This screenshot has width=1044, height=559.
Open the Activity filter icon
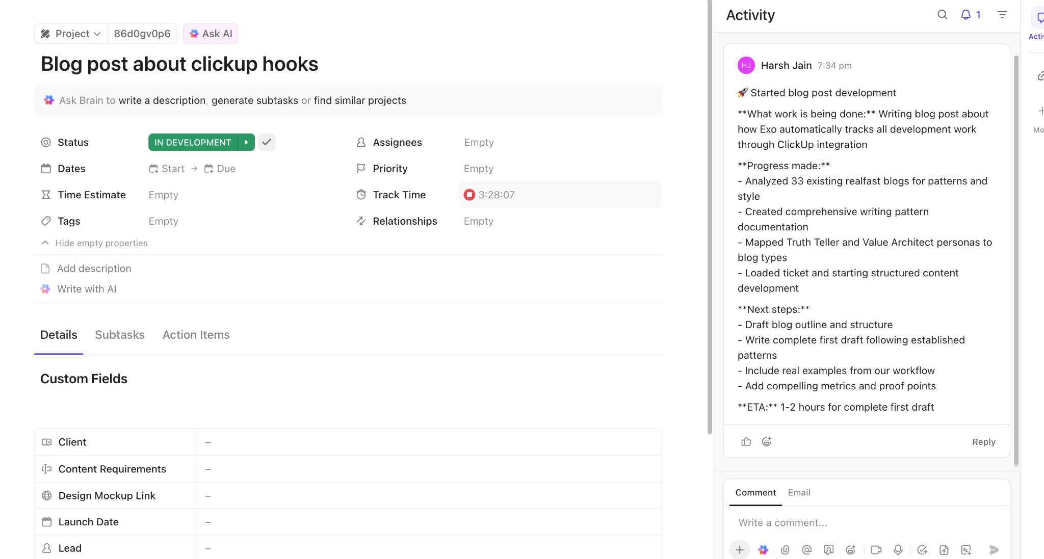pyautogui.click(x=1002, y=15)
